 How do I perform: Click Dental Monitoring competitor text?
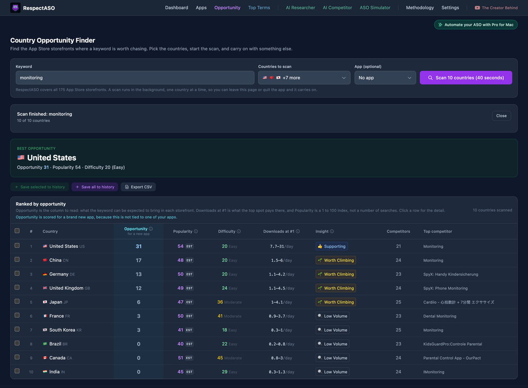point(440,316)
